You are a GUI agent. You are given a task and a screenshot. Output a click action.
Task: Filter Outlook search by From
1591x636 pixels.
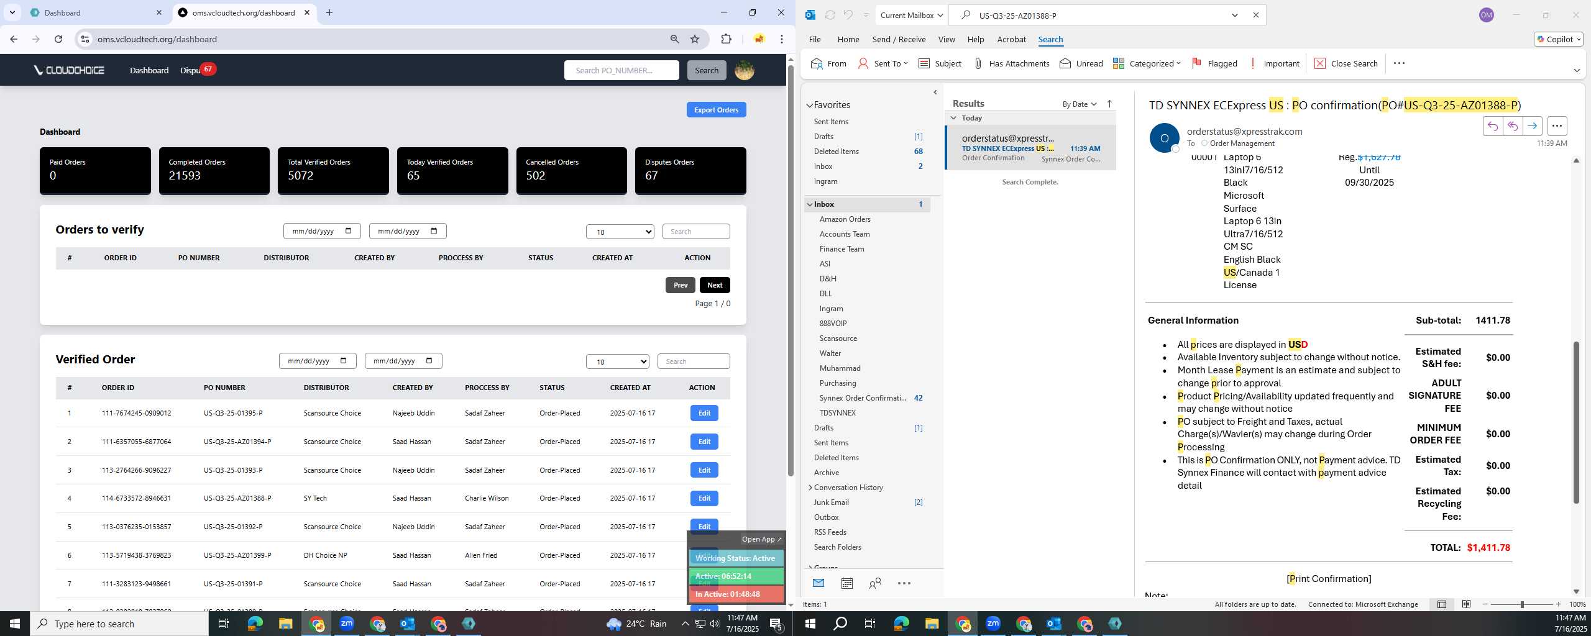pyautogui.click(x=828, y=63)
